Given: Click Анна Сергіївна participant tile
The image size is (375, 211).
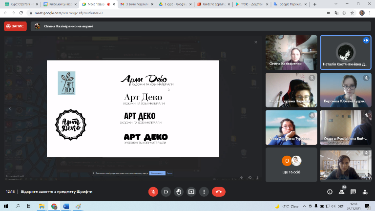Looking at the screenshot, I should (x=292, y=127).
